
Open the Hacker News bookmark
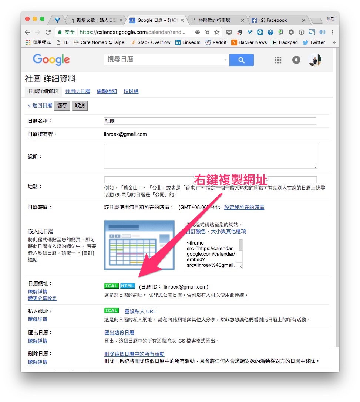[249, 42]
